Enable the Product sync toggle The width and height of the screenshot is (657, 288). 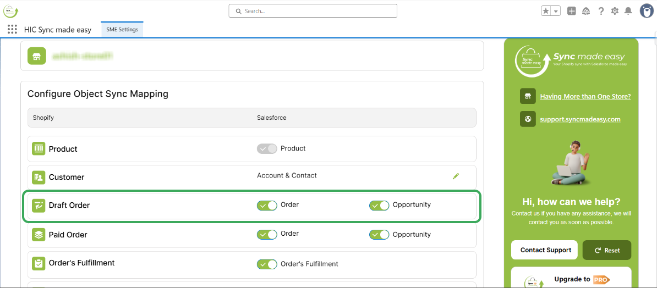tap(267, 148)
